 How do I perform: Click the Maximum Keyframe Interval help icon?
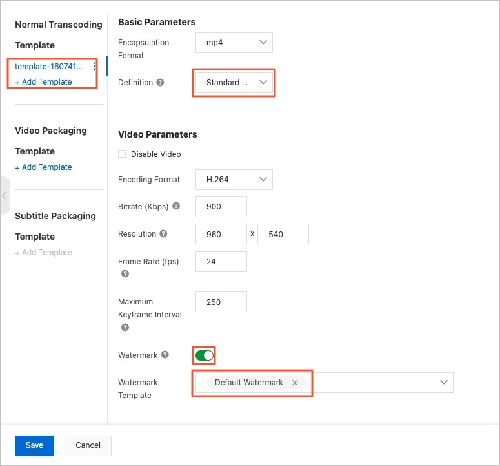(x=125, y=328)
